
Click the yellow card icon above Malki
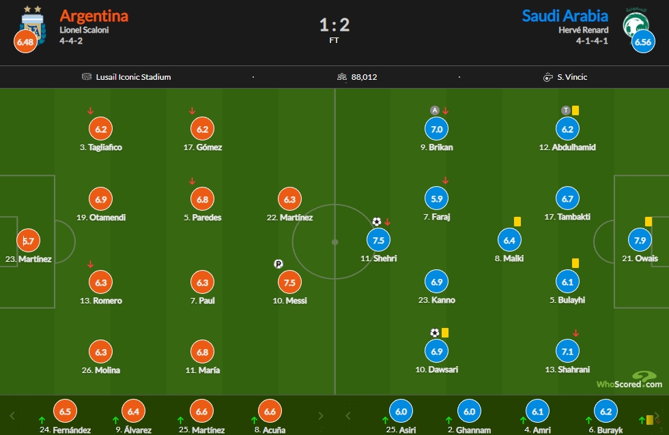click(517, 222)
